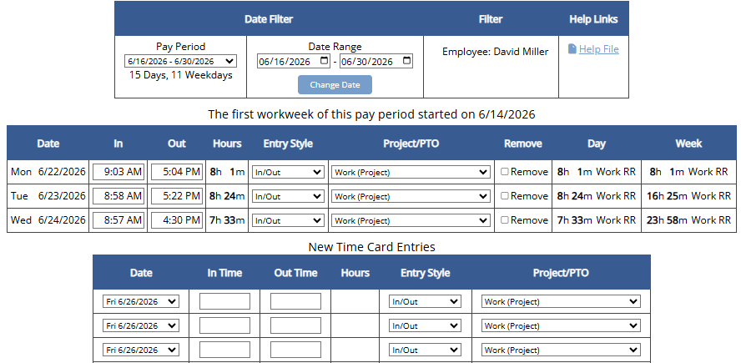The height and width of the screenshot is (363, 741).
Task: Check Remove for Mon 6/22/2026 entry
Action: coord(505,172)
